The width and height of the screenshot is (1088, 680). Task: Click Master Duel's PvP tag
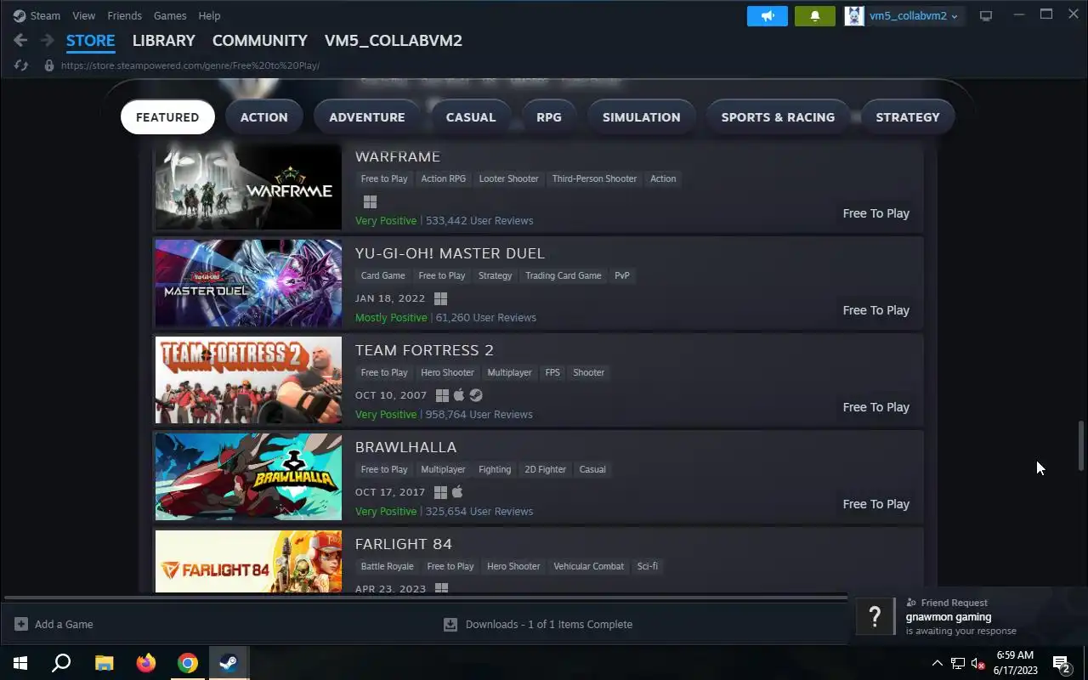(x=622, y=275)
